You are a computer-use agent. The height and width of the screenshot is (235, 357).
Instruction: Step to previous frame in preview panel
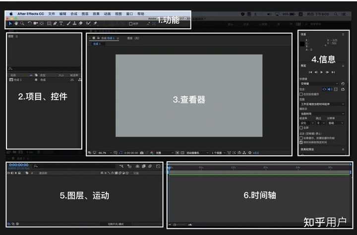point(316,72)
